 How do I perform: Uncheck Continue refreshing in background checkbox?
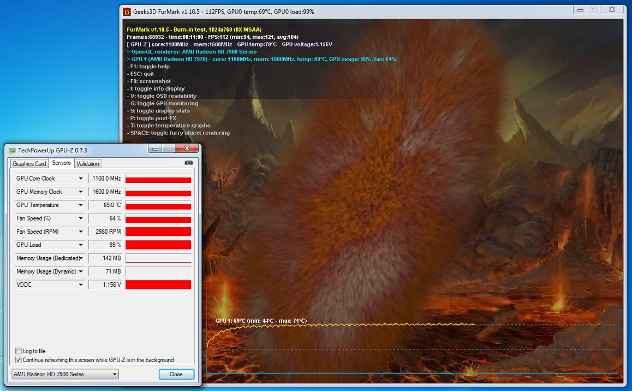coord(19,359)
